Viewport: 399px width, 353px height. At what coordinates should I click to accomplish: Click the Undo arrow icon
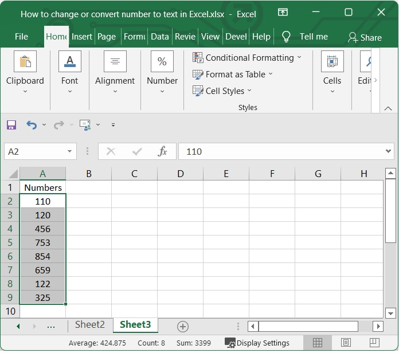(32, 125)
